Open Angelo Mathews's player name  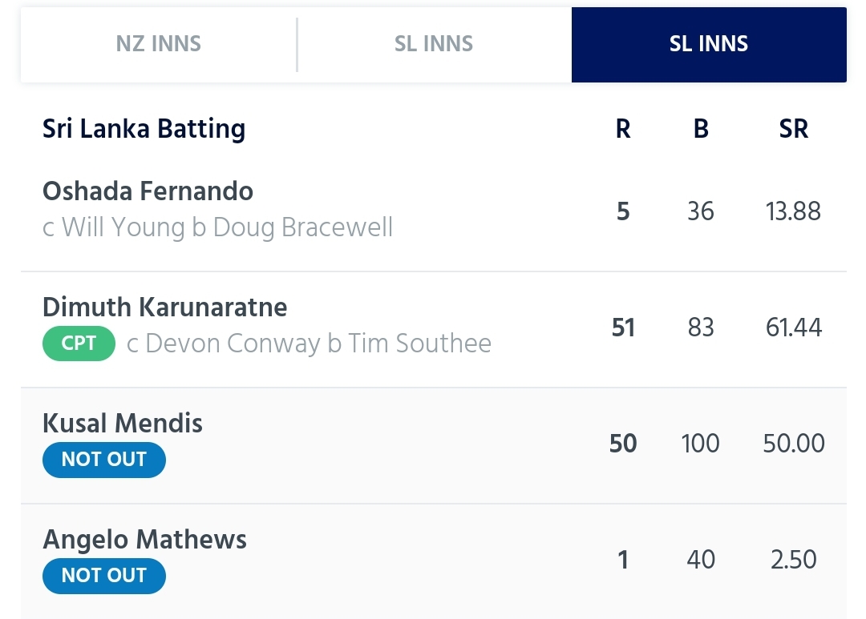pyautogui.click(x=144, y=540)
